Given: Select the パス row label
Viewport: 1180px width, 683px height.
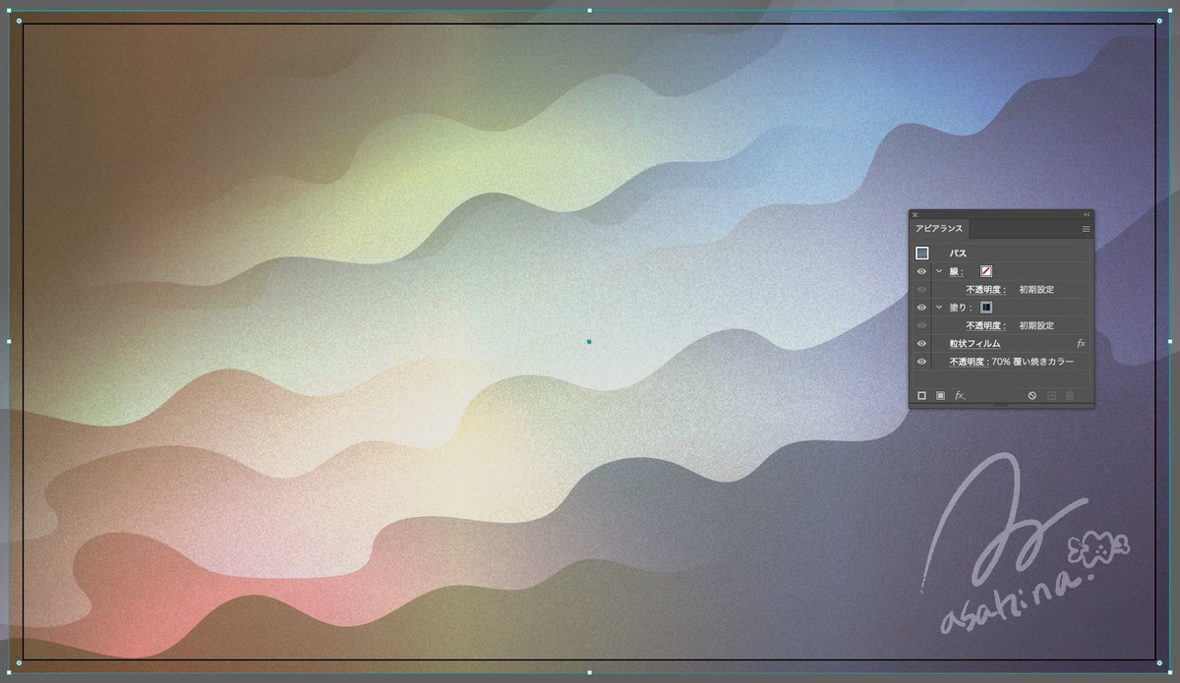Looking at the screenshot, I should [x=958, y=254].
